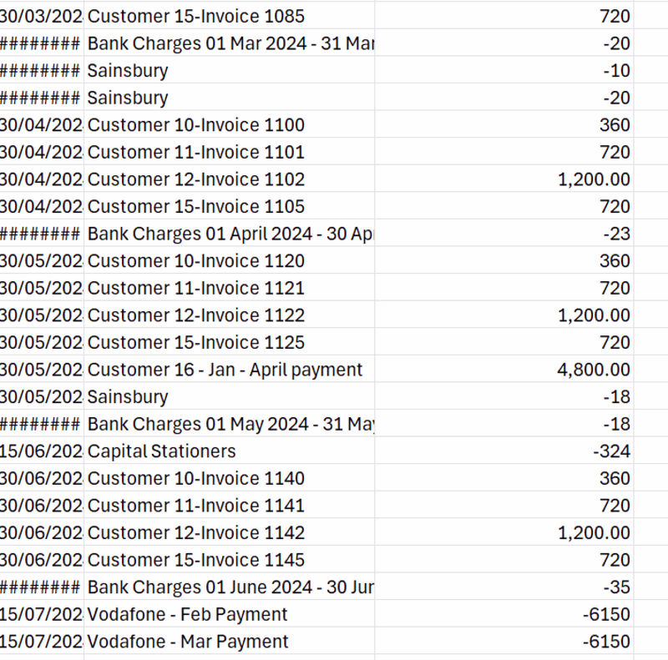Click the Bank Charges 01 May 2024 cell
This screenshot has width=668, height=660.
point(230,424)
